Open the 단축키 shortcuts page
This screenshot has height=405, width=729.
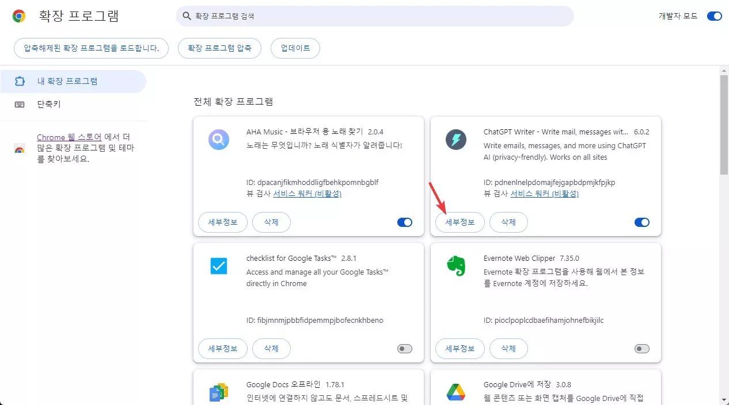(73, 105)
